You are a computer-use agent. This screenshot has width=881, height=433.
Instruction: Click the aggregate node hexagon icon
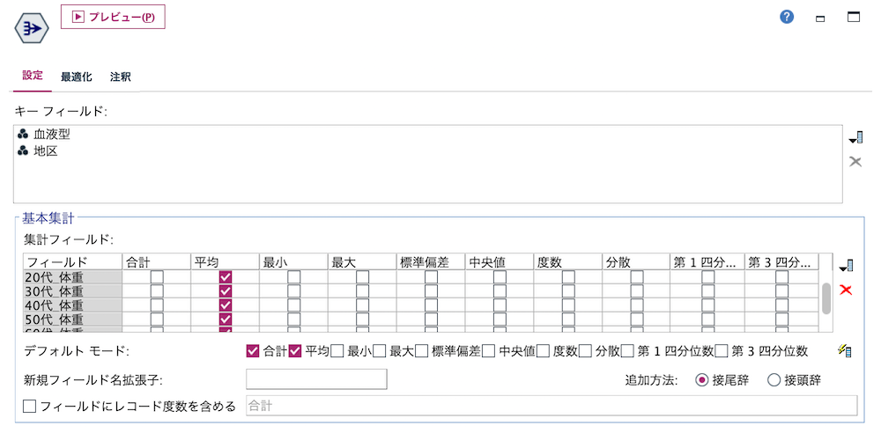point(32,27)
